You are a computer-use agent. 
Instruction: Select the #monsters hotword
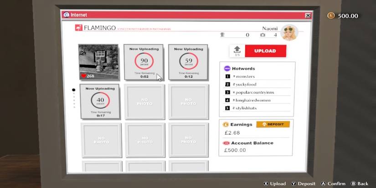[x=244, y=76]
